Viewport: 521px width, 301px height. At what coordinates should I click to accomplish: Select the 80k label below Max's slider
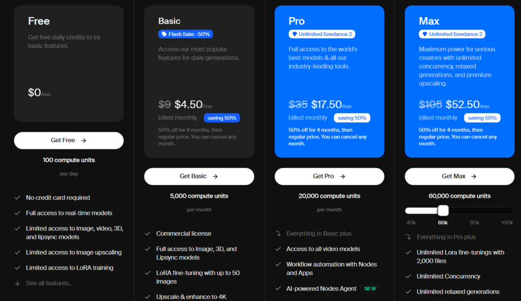click(x=474, y=222)
